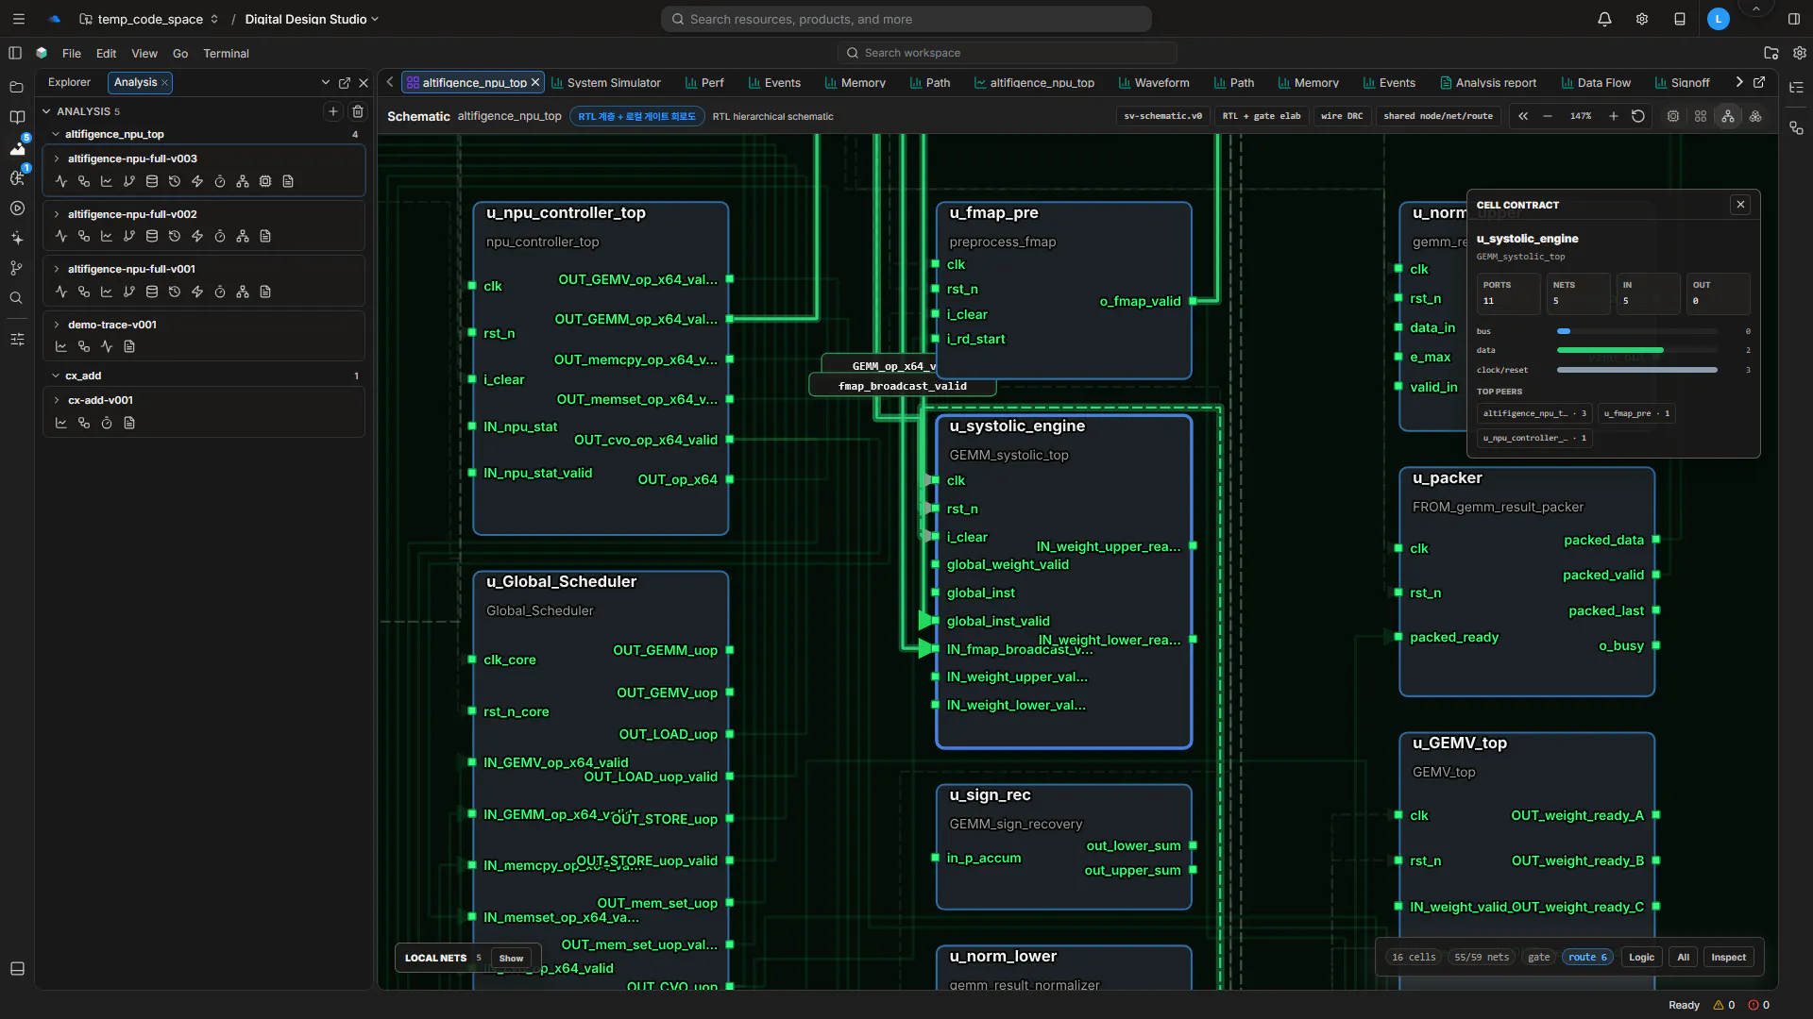
Task: Open the sliders settings icon in sidebar
Action: tap(17, 340)
